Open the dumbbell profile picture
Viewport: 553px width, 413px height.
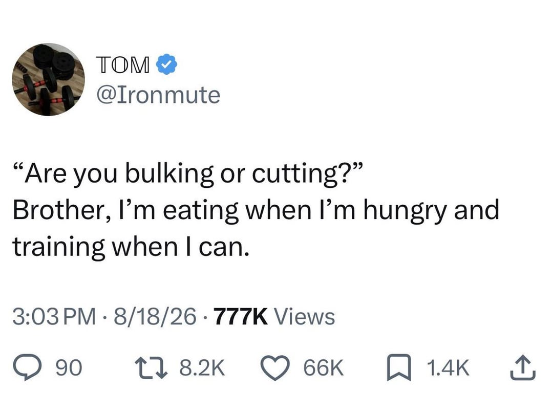[48, 79]
